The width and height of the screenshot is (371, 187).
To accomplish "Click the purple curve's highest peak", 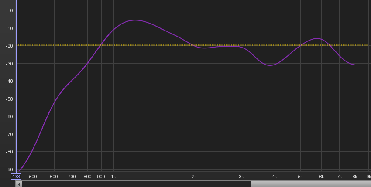I will coord(135,20).
